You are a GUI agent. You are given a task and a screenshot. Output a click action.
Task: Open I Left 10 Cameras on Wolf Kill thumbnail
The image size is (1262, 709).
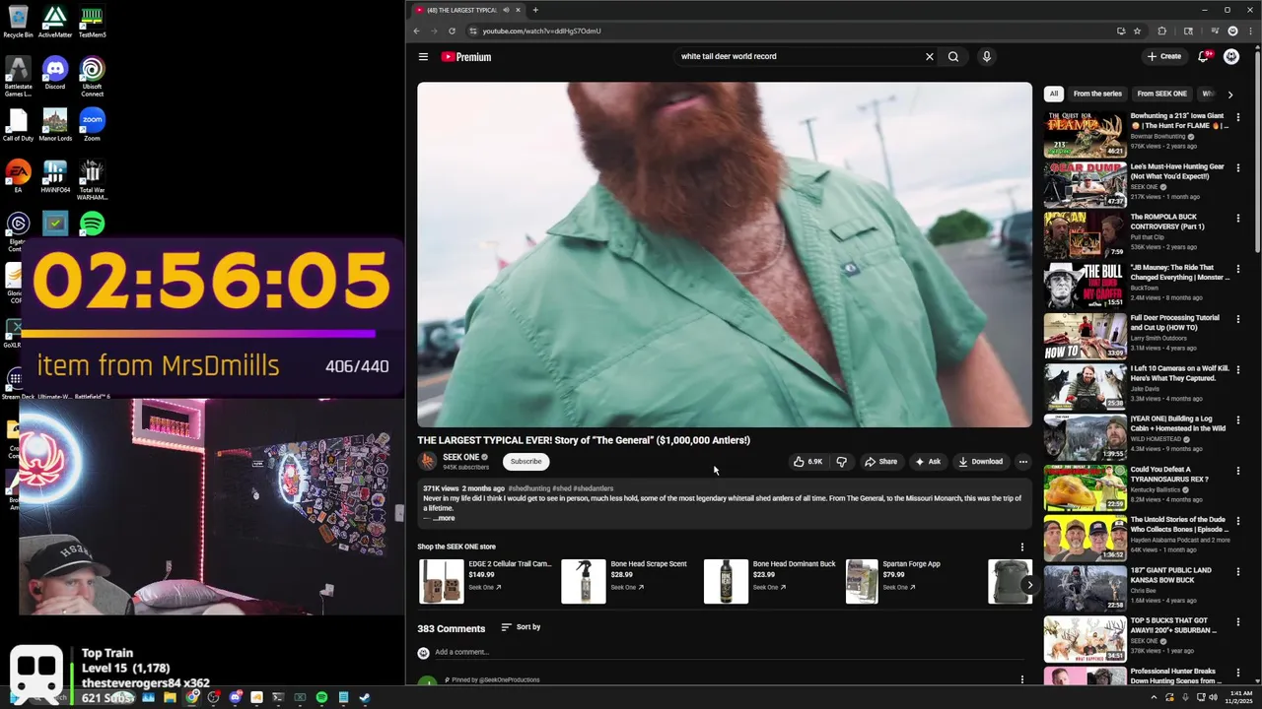pos(1085,386)
